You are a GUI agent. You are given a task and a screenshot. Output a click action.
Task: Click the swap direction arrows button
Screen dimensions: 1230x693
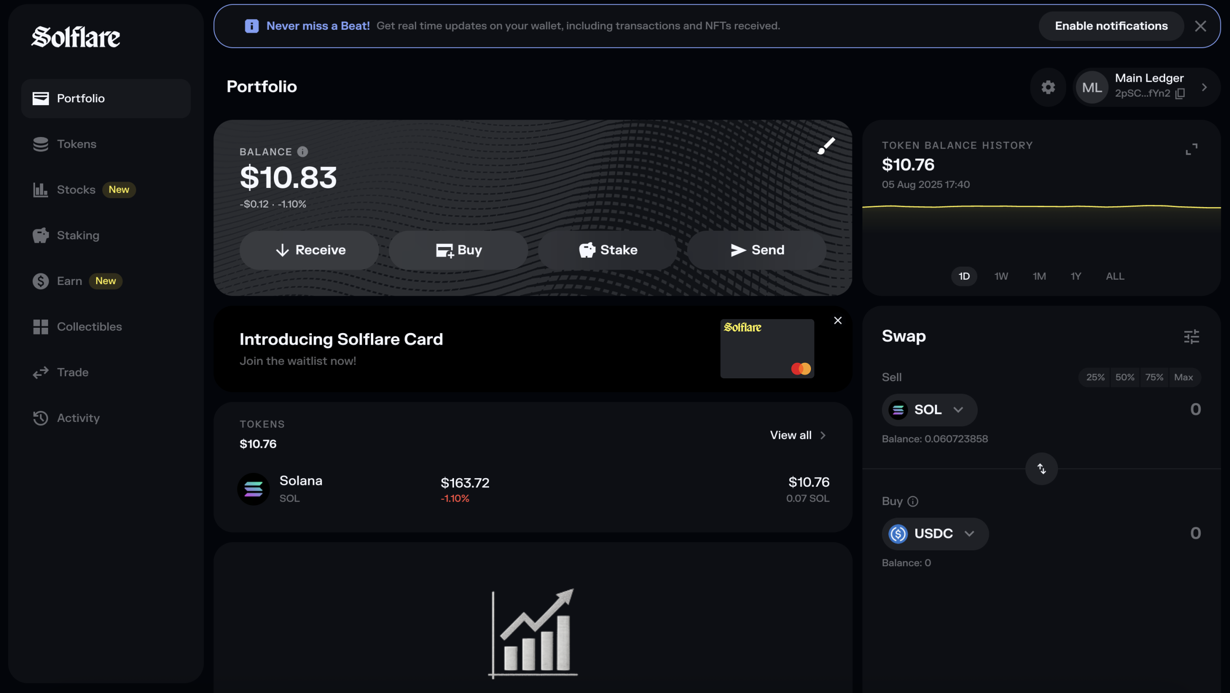(x=1041, y=469)
